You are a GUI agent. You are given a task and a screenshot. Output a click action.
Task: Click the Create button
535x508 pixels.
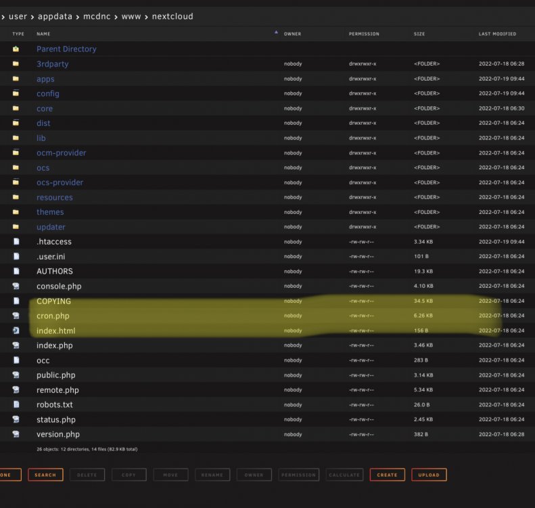pyautogui.click(x=388, y=475)
